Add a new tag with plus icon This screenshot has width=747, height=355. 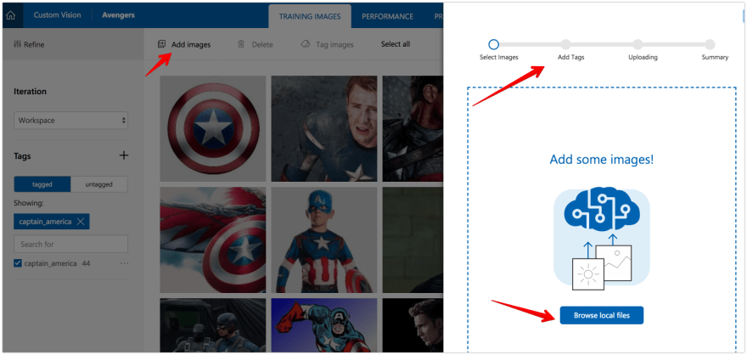click(x=123, y=155)
